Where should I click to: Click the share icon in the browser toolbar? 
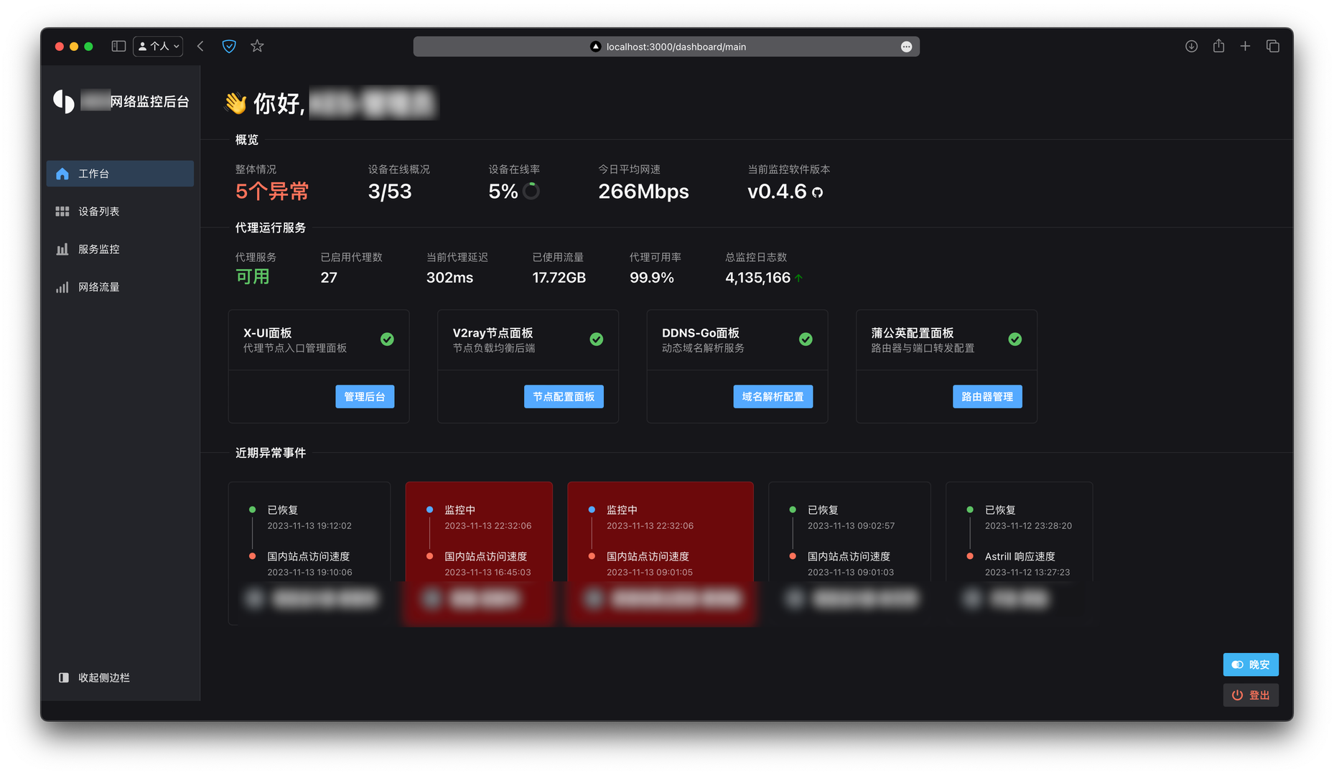[1218, 47]
